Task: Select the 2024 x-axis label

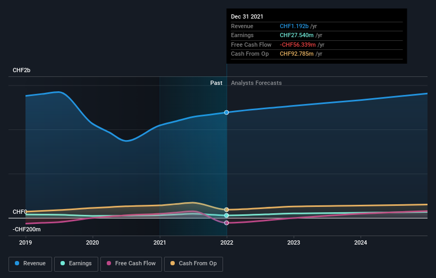Action: coord(361,242)
